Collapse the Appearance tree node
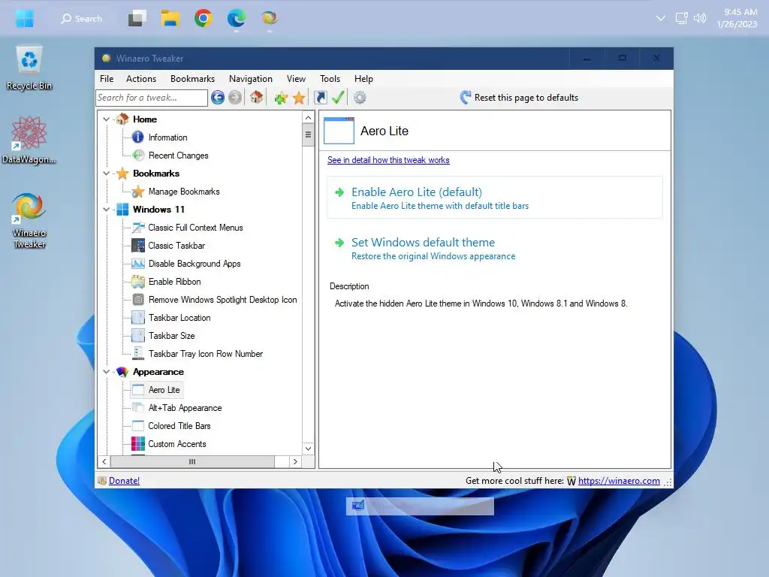This screenshot has height=577, width=769. coord(106,372)
